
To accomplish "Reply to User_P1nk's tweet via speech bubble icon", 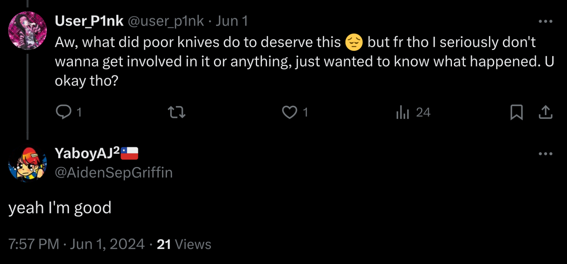I will (x=64, y=112).
